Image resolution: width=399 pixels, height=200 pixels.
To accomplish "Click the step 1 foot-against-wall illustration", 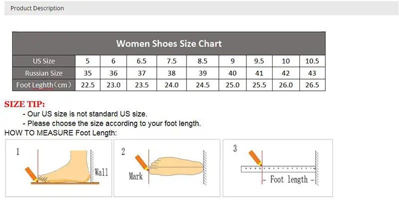I will tap(60, 167).
